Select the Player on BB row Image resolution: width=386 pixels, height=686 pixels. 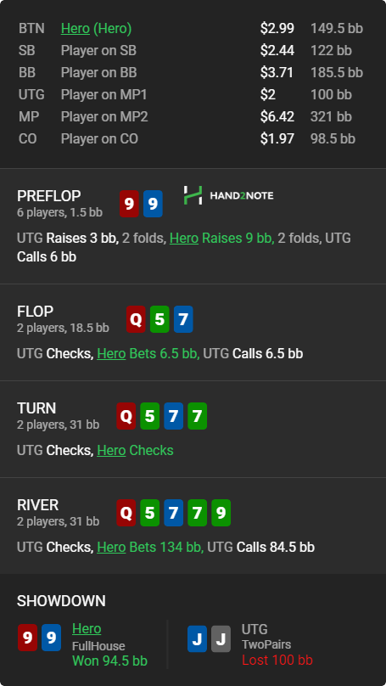point(193,73)
